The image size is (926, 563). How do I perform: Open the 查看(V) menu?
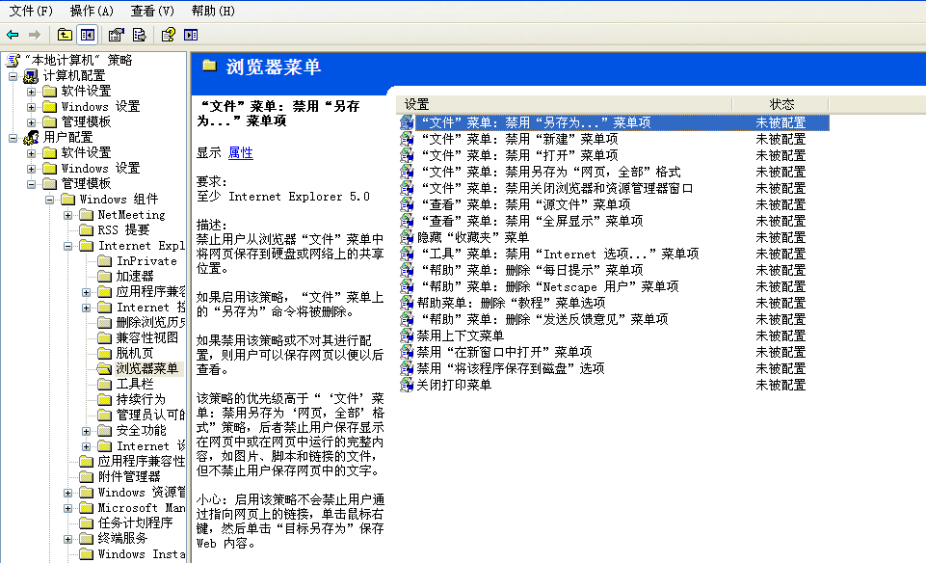coord(152,11)
